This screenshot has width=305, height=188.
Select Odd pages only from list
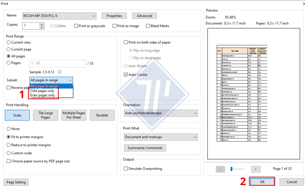click(43, 91)
